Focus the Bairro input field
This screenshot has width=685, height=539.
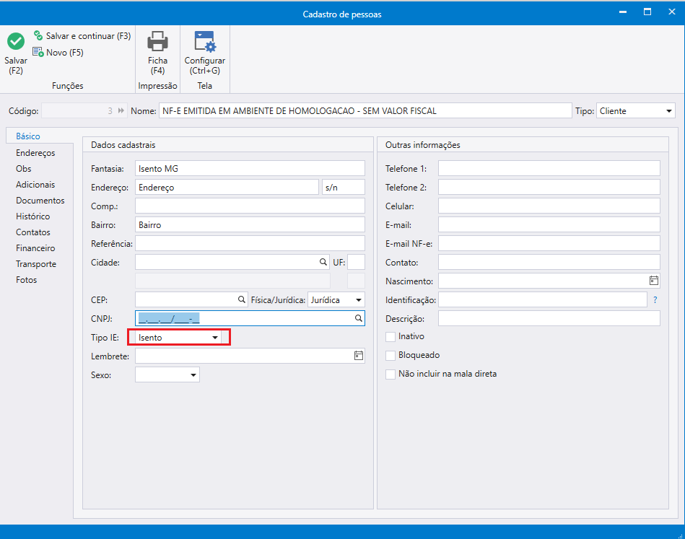[250, 225]
